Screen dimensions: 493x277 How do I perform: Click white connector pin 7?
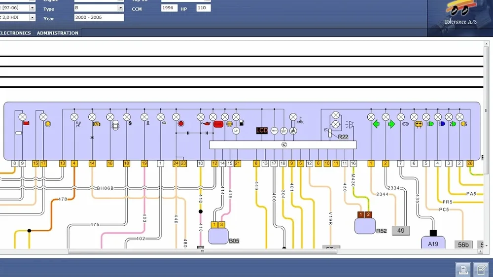pos(400,164)
